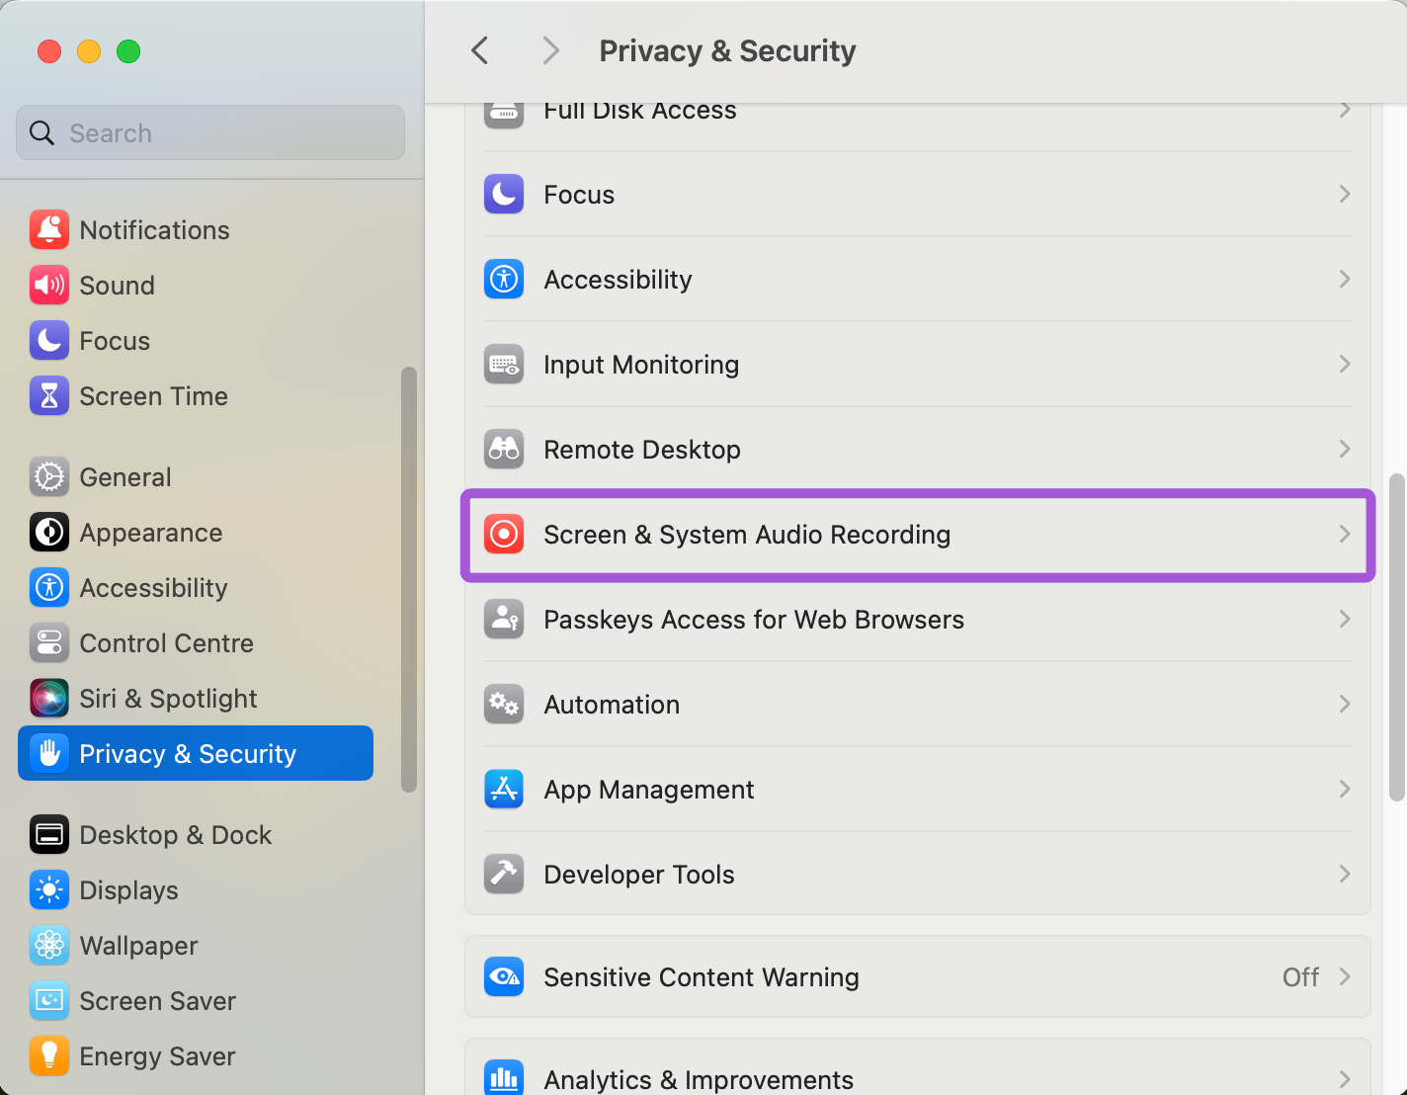Click the Remote Desktop binoculars icon
1407x1095 pixels.
pos(504,449)
